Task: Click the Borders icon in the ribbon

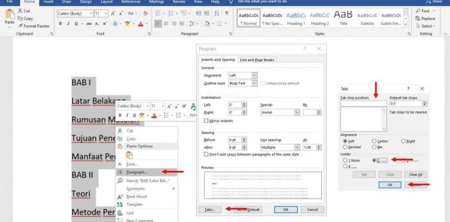Action: coord(219,24)
